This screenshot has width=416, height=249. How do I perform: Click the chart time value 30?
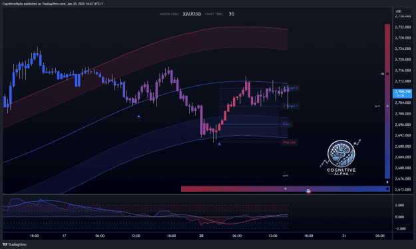(232, 14)
